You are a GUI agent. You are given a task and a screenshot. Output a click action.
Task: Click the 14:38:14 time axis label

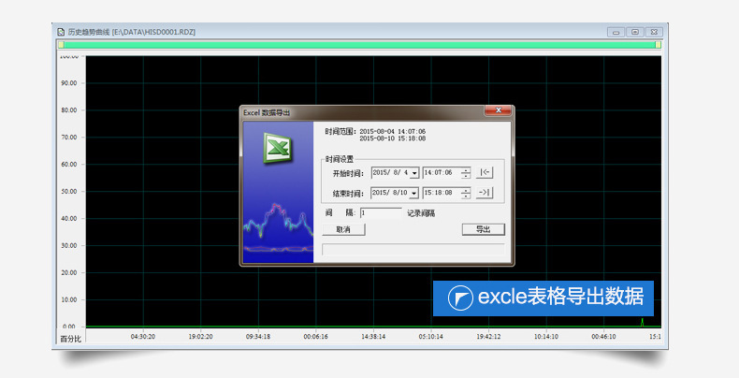tap(373, 337)
